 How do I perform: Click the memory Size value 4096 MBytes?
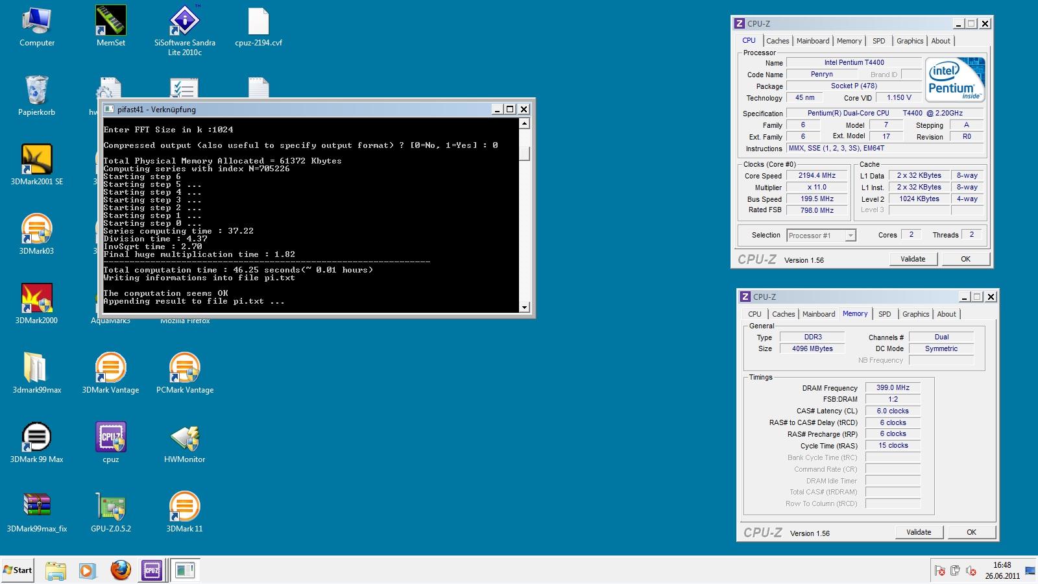click(x=812, y=349)
